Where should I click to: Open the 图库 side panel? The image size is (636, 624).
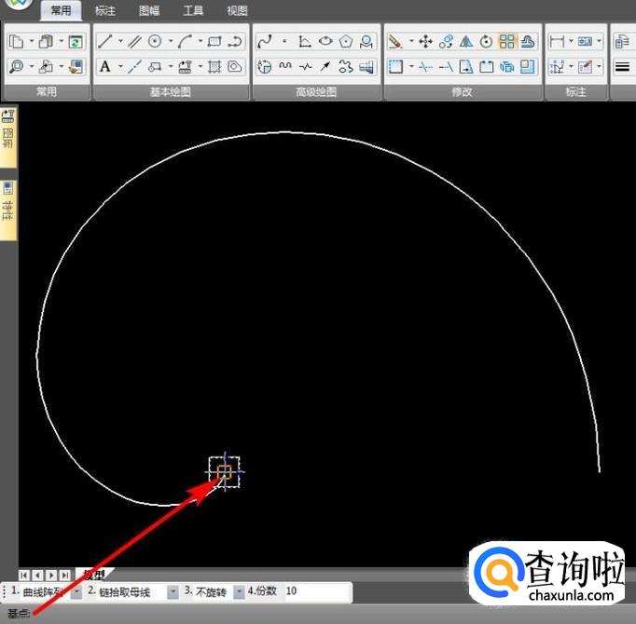8,132
